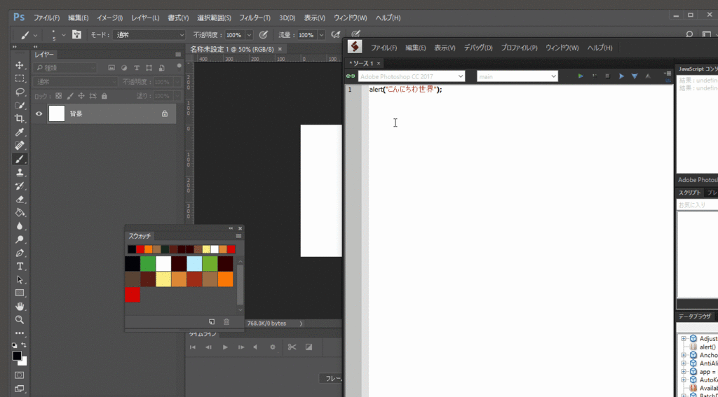Image resolution: width=718 pixels, height=397 pixels.
Task: Open the 不透明度 dropdown arrow in the options bar
Action: pos(249,35)
